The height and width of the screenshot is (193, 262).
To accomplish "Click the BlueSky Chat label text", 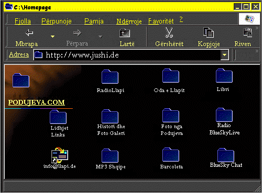I will point(226,165).
